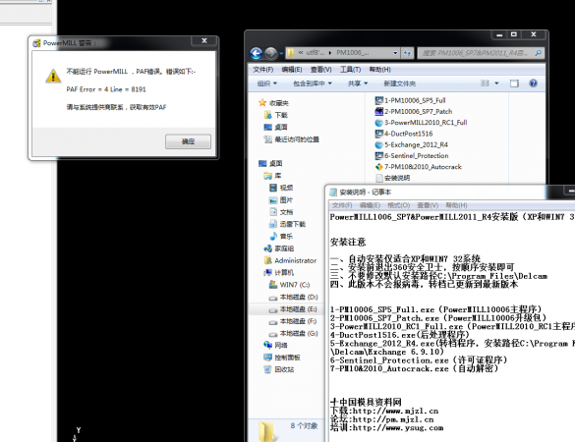
Task: Toggle the preview pane icon
Action: (514, 83)
